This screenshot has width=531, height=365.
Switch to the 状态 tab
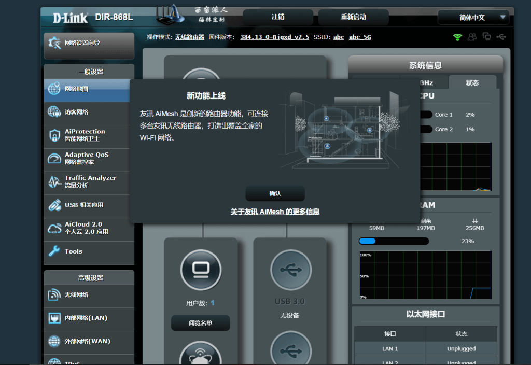tap(472, 82)
